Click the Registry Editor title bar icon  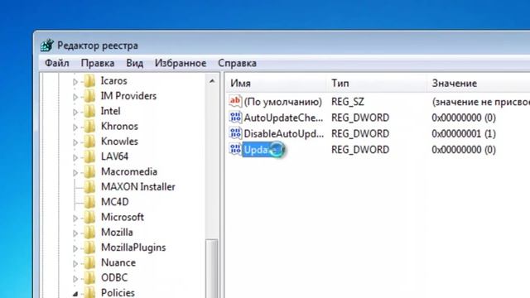47,46
